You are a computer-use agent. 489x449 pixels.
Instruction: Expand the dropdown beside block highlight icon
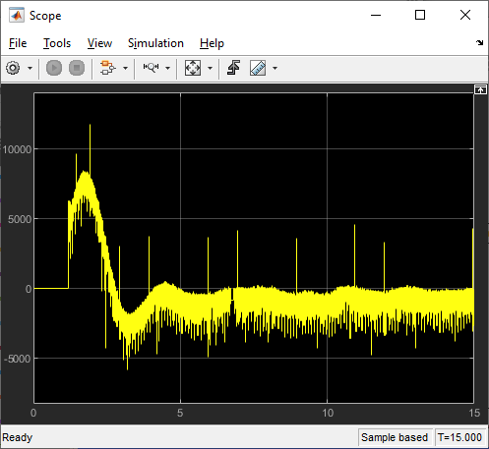click(125, 68)
